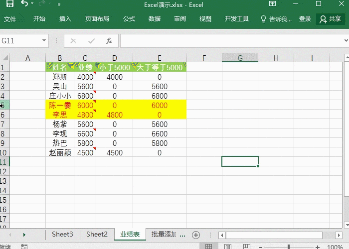Click horizontal scrollbar left arrow
Screen dimensions: 349x249
pyautogui.click(x=222, y=235)
